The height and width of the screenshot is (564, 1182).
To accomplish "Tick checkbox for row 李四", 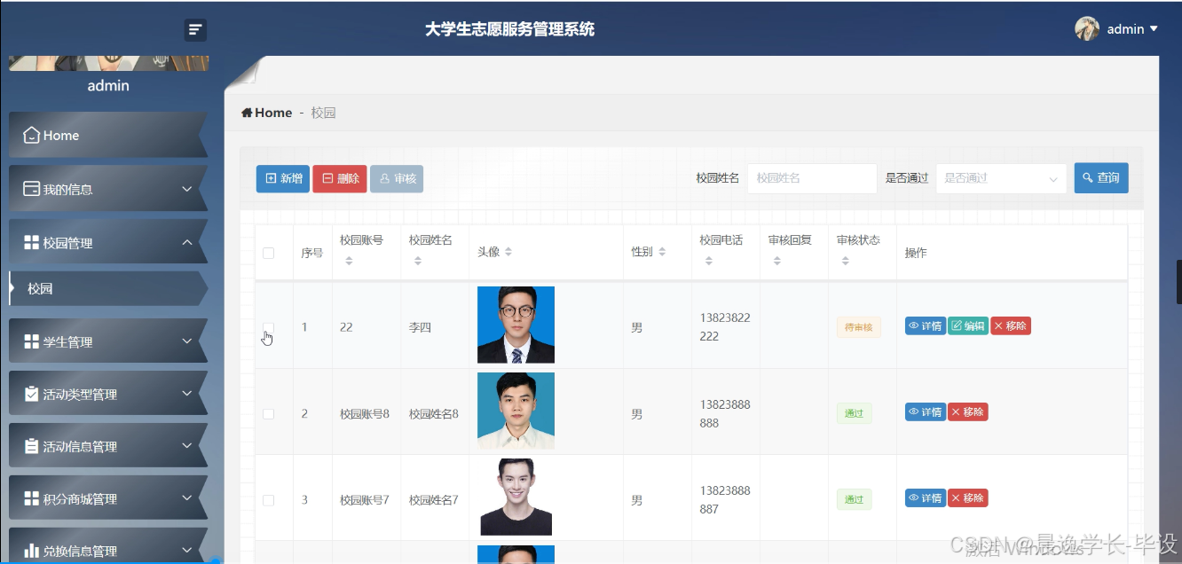I will 269,327.
